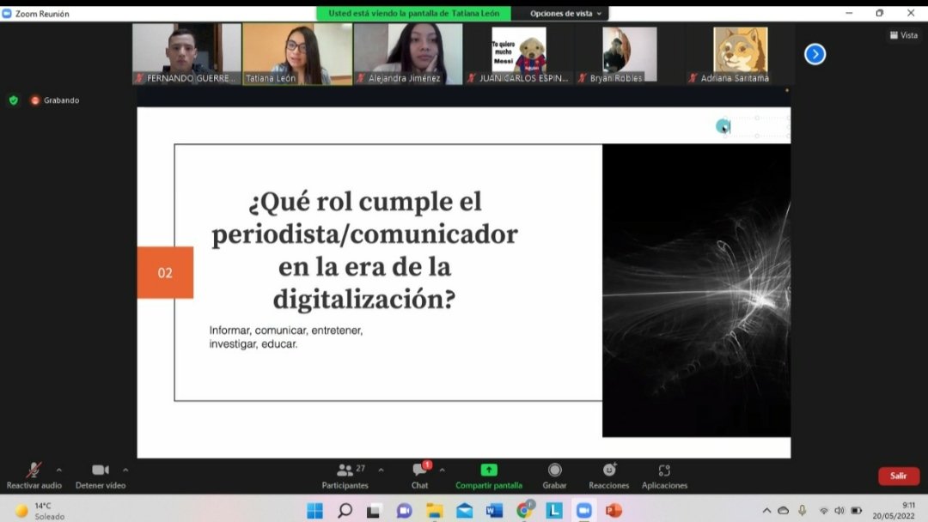Click the text 'Informar, comunicar, entretener'
Image resolution: width=928 pixels, height=522 pixels.
(x=286, y=331)
